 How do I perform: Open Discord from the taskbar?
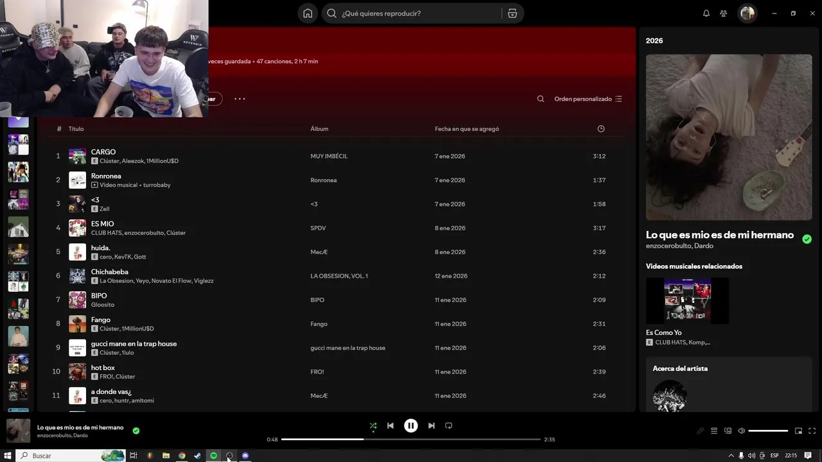[245, 456]
